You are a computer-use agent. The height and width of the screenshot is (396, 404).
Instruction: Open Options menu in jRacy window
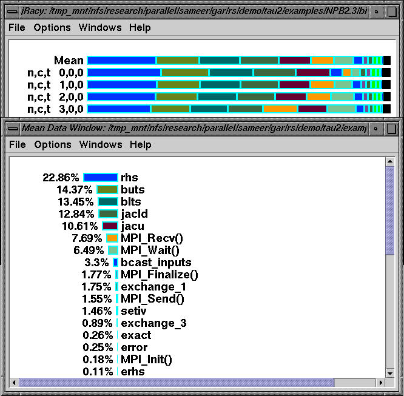pos(52,27)
